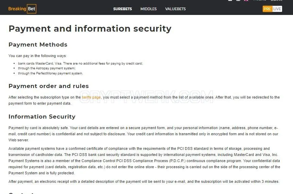Click the Payment order and rules heading
This screenshot has height=194, width=293.
click(49, 86)
